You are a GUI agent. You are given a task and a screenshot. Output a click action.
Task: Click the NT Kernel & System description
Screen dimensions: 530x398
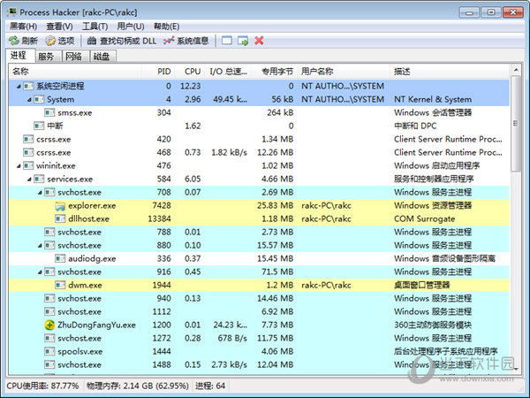433,99
